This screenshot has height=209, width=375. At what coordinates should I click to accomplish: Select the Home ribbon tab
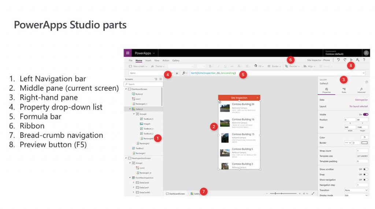pyautogui.click(x=139, y=60)
